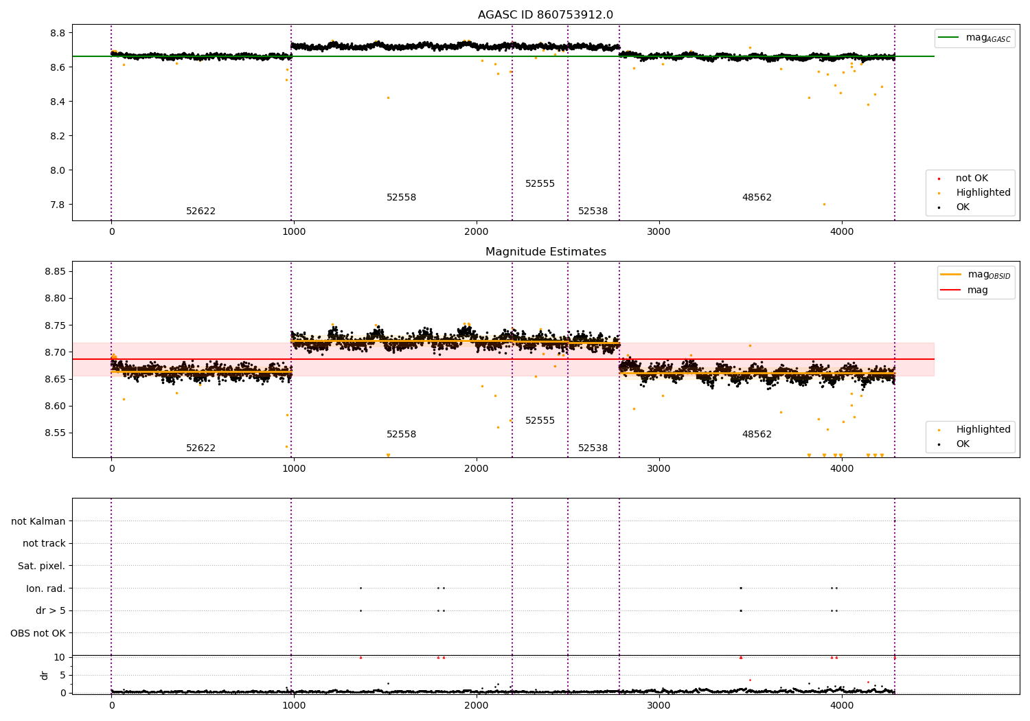Click OBSID label 52558 in the top plot
Image resolution: width=1030 pixels, height=721 pixels.
(x=401, y=198)
